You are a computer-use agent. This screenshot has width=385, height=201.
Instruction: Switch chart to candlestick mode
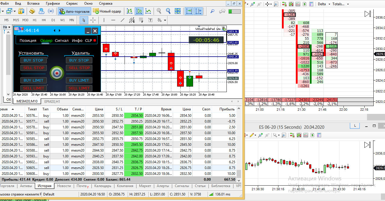[139, 11]
